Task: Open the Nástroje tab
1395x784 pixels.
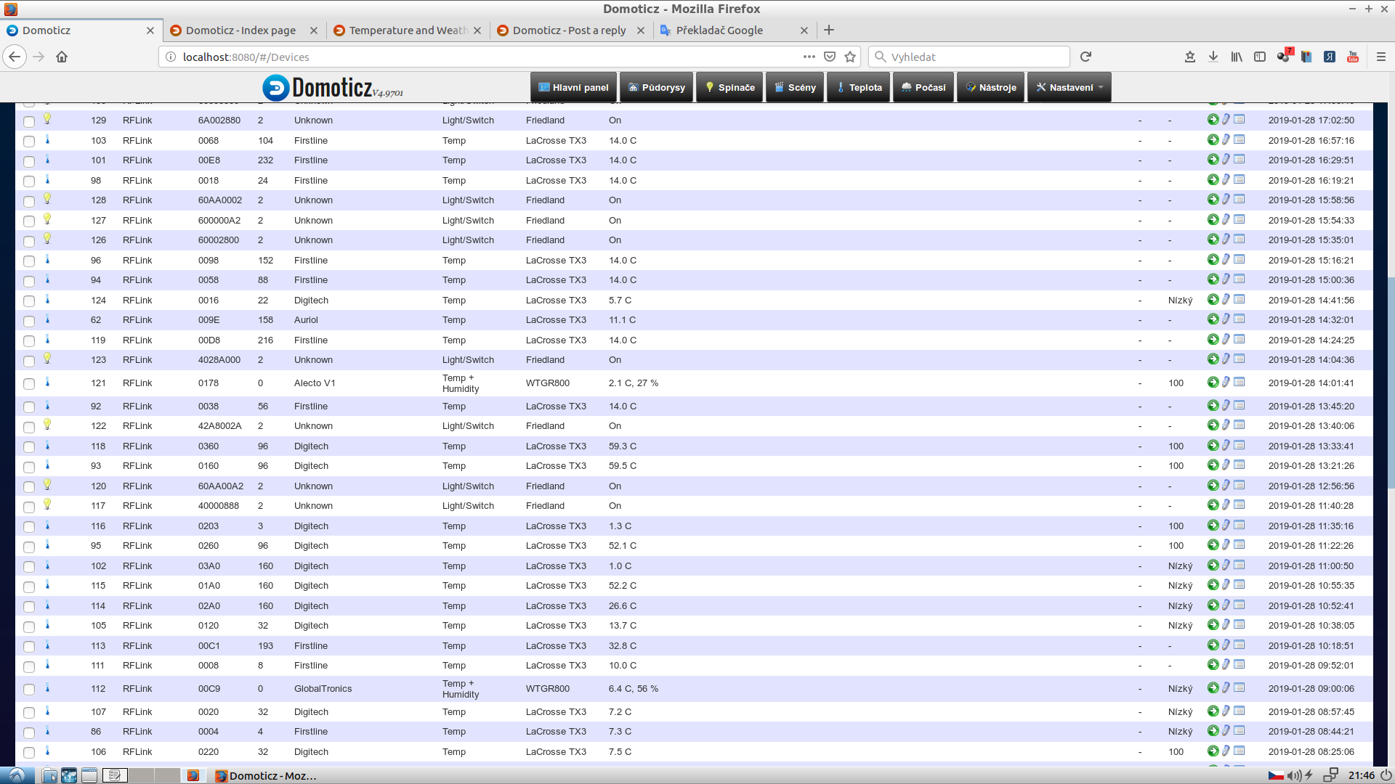Action: pyautogui.click(x=991, y=87)
